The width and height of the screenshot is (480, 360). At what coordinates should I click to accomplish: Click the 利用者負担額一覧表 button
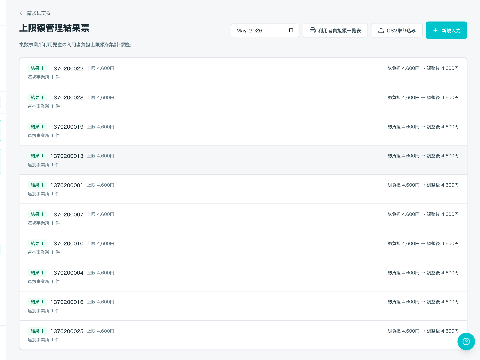[x=335, y=30]
